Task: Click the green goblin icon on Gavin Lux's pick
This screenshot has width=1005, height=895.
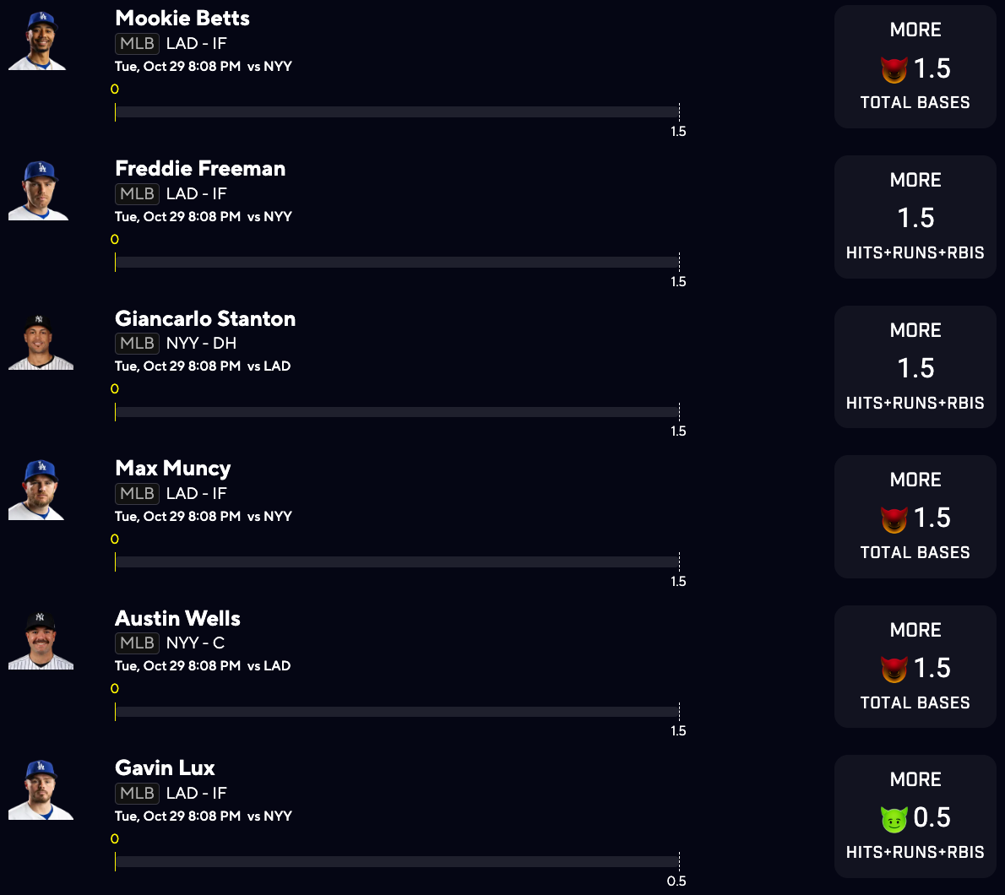Action: [x=894, y=818]
